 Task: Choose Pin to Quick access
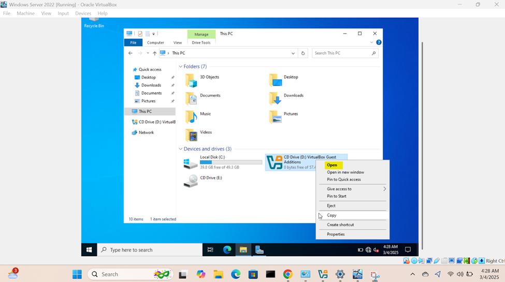click(x=343, y=180)
